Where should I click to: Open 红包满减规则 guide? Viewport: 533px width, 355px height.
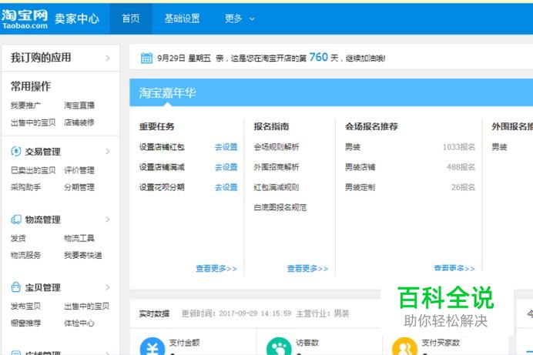(277, 187)
